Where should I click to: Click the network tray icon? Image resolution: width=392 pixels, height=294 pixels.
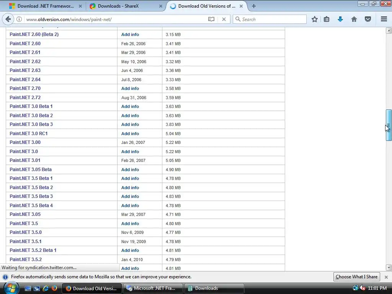356,288
